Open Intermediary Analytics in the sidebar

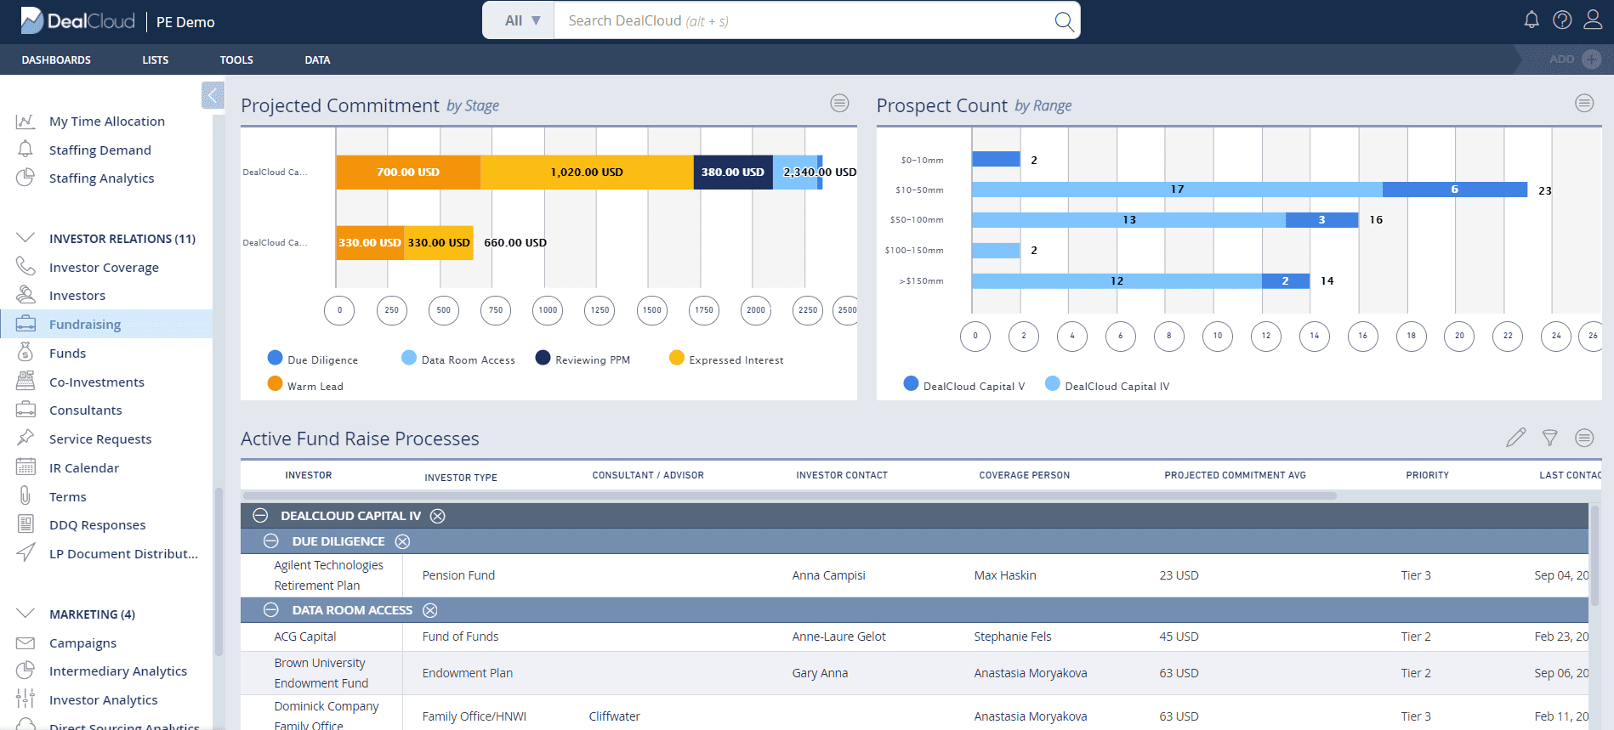pyautogui.click(x=118, y=671)
